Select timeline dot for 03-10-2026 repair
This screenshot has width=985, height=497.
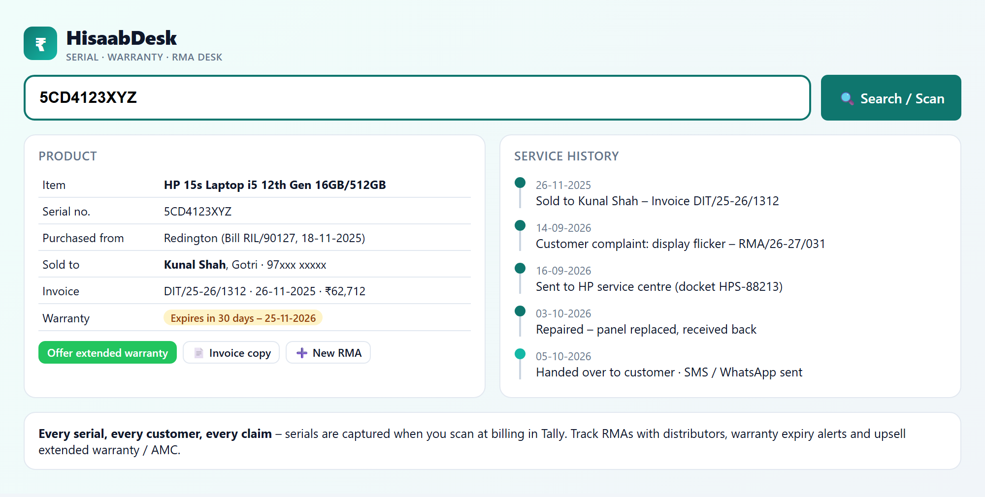520,311
